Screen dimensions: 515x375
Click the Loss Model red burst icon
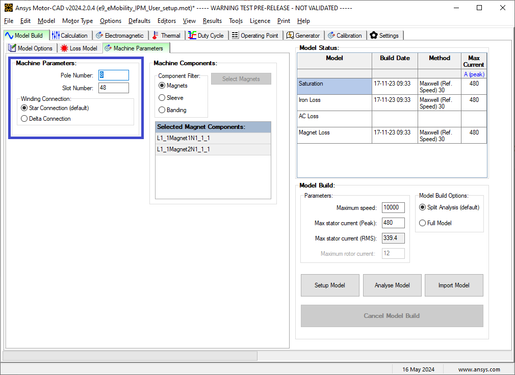[x=64, y=48]
